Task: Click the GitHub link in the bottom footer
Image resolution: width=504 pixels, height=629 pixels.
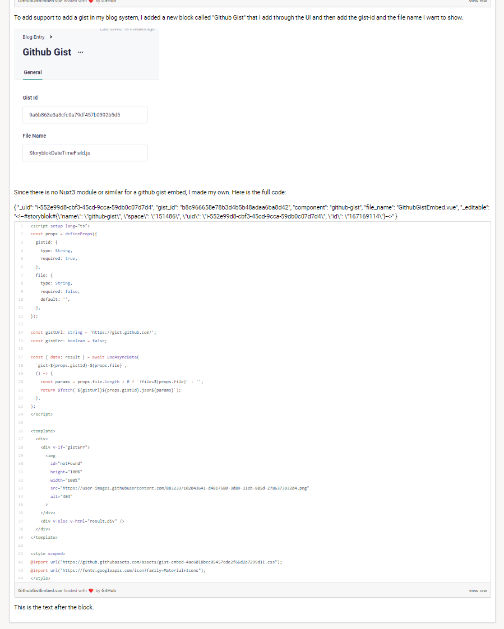Action: pyautogui.click(x=109, y=590)
